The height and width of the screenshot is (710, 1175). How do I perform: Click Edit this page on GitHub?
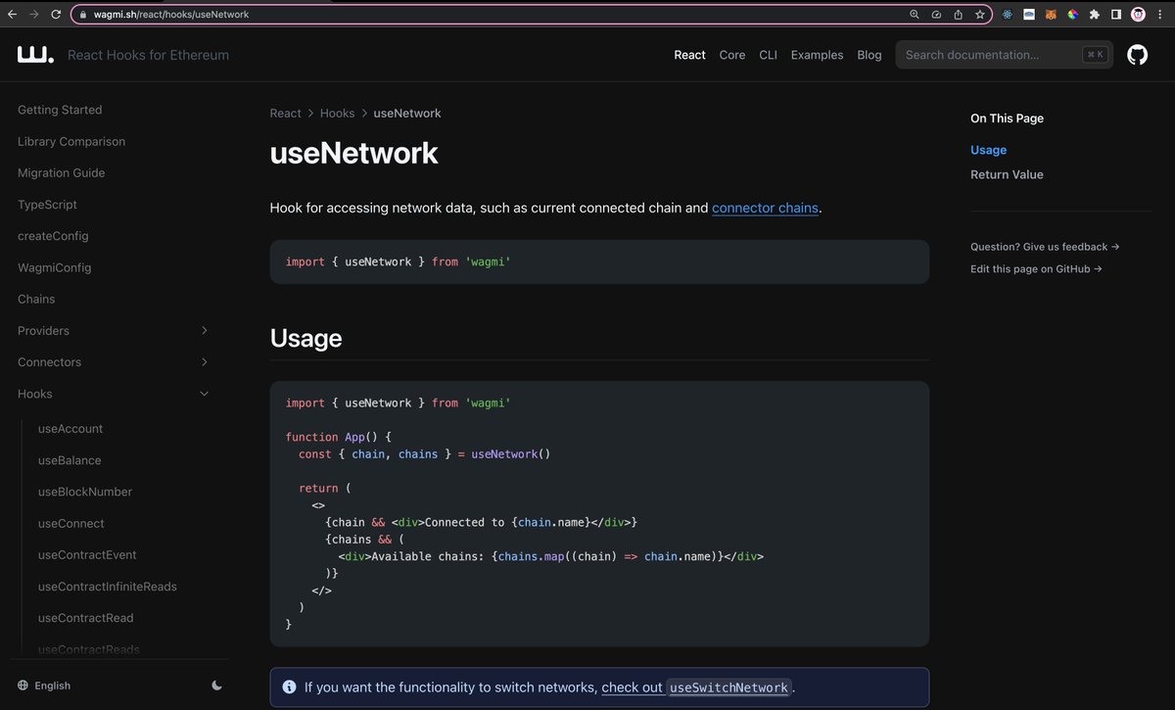coord(1036,268)
